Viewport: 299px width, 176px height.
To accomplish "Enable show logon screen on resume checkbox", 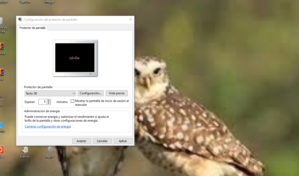I will point(72,101).
